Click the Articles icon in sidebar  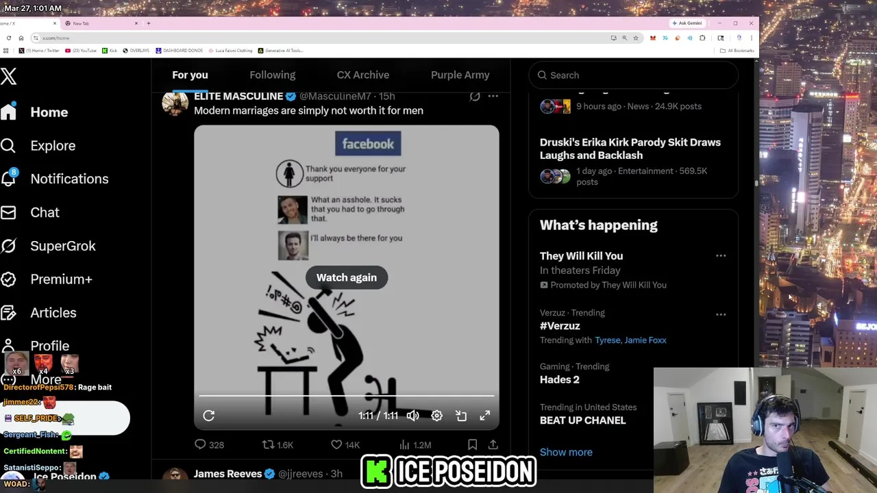(8, 313)
